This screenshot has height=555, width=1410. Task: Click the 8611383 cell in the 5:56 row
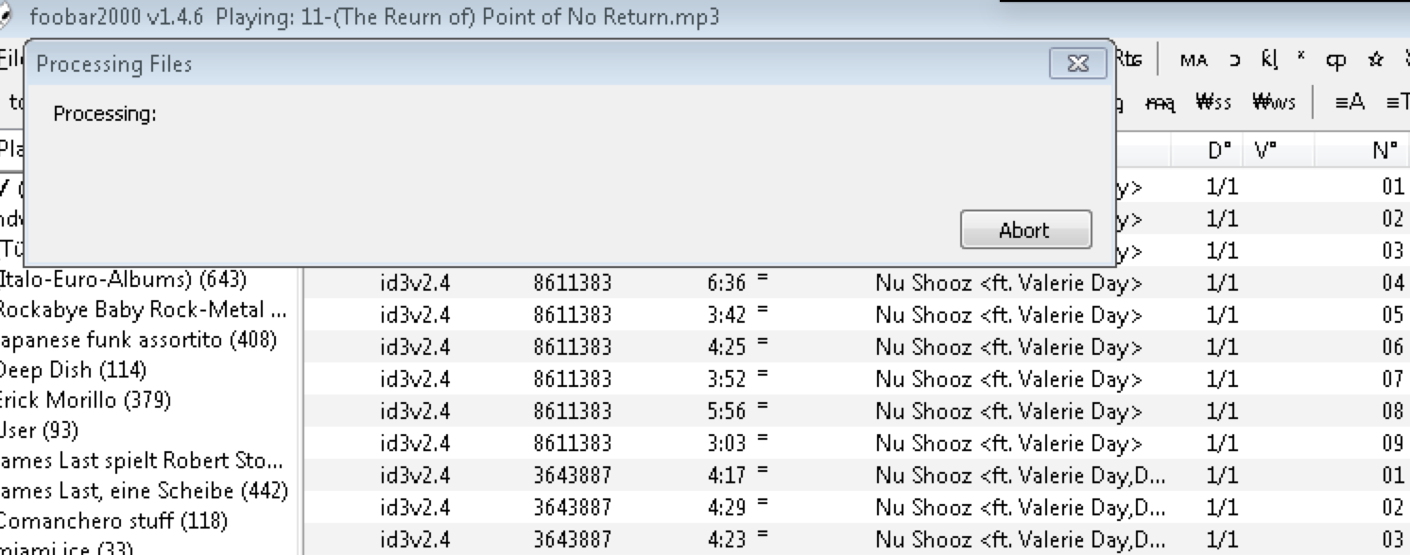572,412
